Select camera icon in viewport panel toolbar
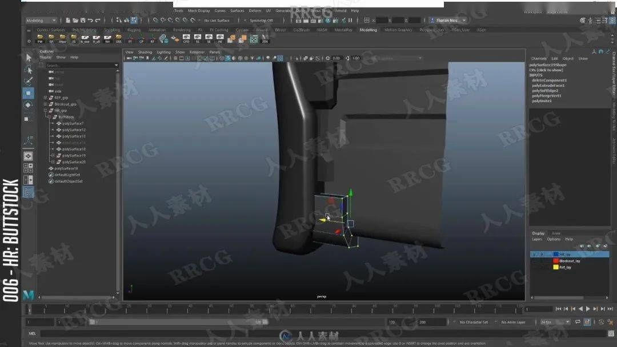Screen dimensions: 617x347 point(129,58)
